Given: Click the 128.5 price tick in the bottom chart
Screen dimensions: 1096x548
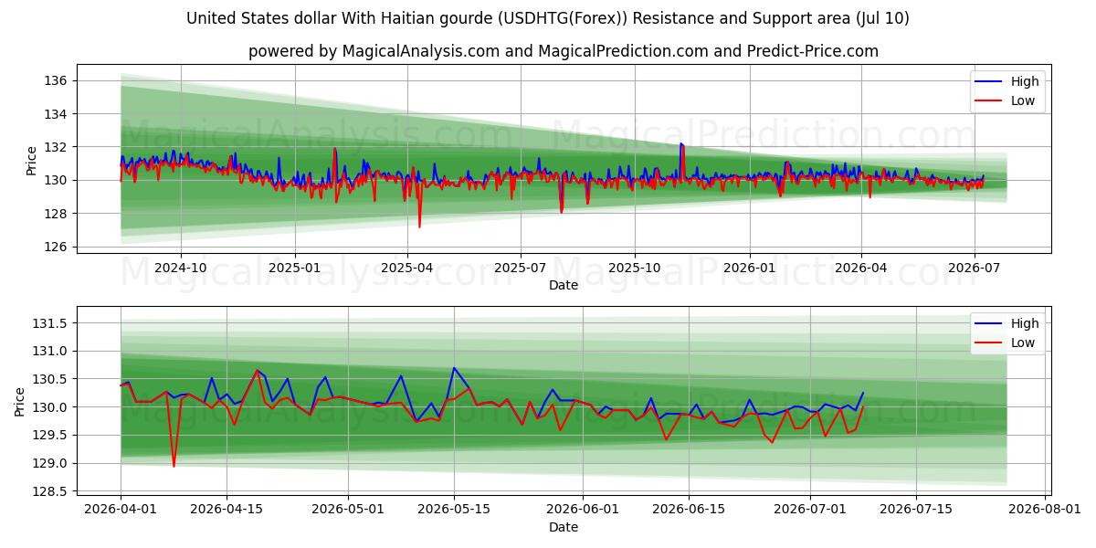Looking at the screenshot, I should point(51,491).
